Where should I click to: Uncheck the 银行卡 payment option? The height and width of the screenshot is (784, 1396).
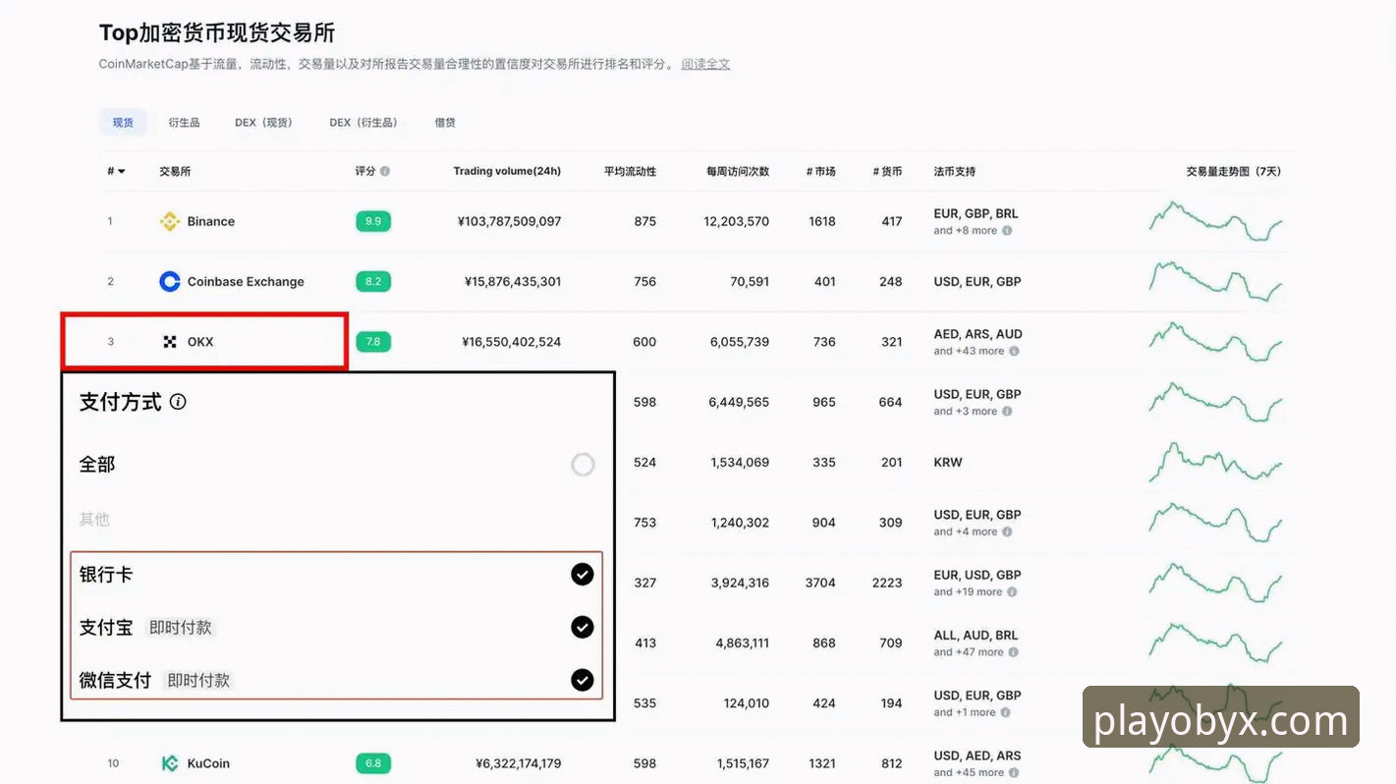click(x=583, y=574)
